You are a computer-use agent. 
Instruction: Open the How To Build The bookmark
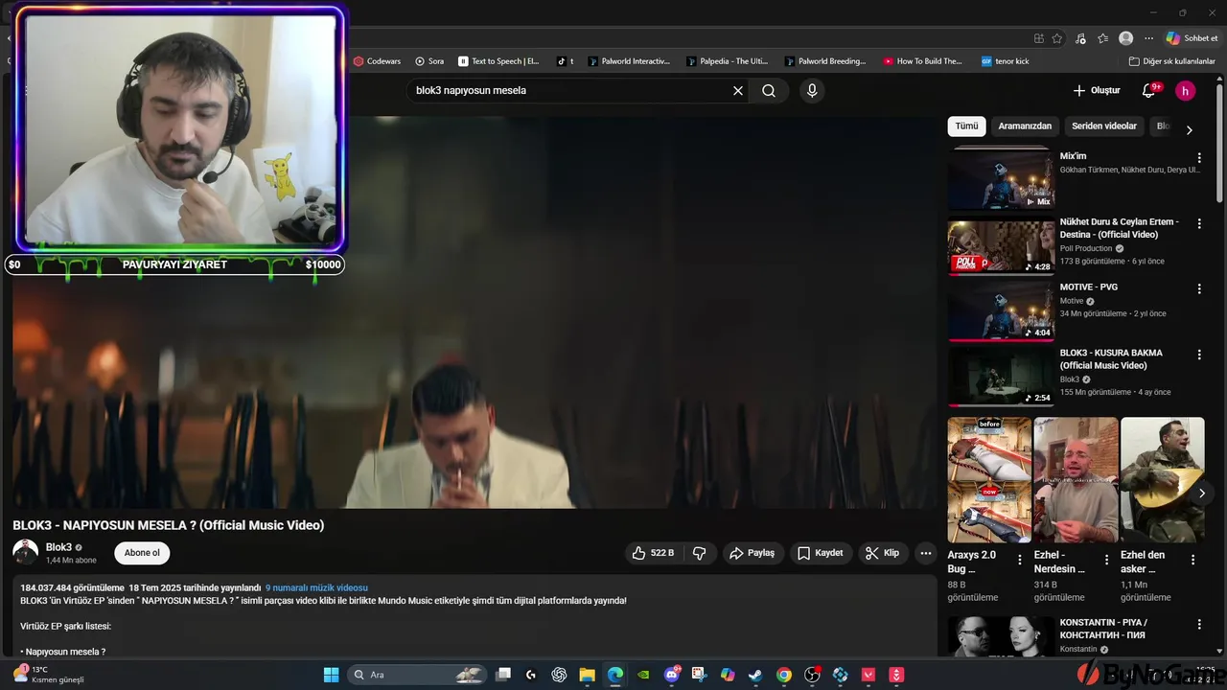[x=923, y=61]
